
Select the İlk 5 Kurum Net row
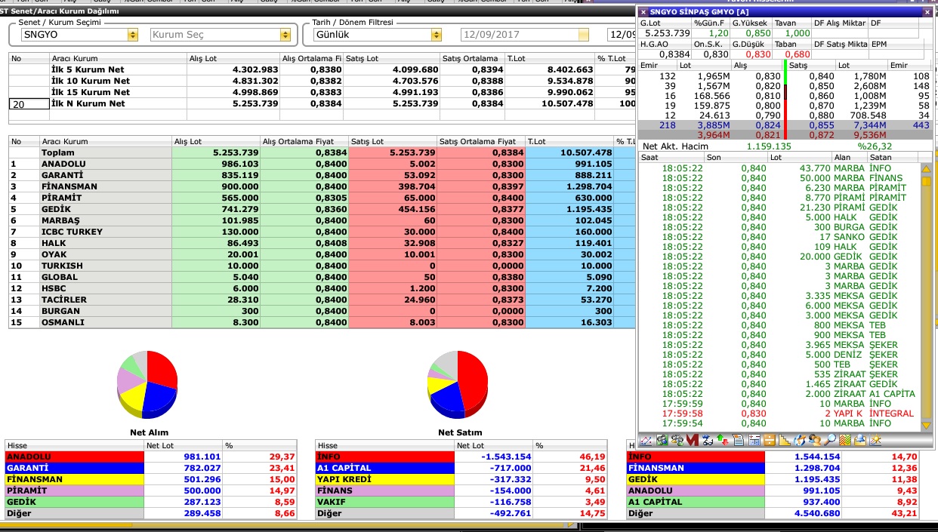pos(322,69)
